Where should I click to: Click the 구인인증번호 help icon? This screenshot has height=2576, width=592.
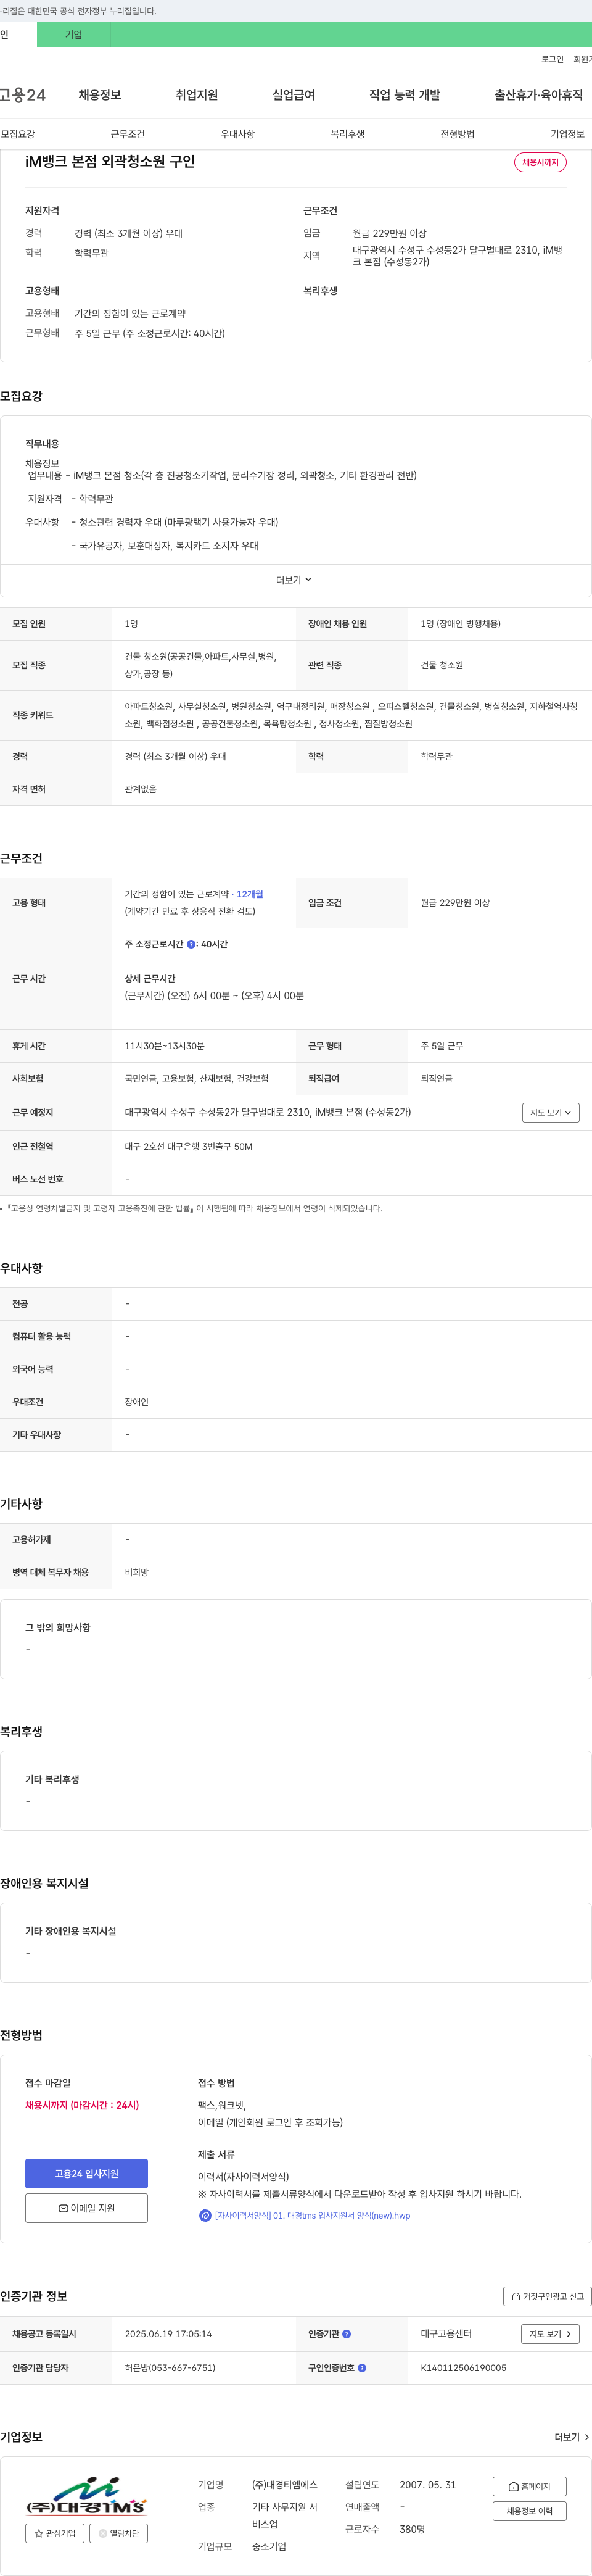coord(362,2368)
